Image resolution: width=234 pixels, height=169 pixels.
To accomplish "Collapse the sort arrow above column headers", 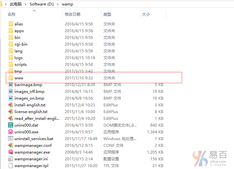I will (x=34, y=11).
